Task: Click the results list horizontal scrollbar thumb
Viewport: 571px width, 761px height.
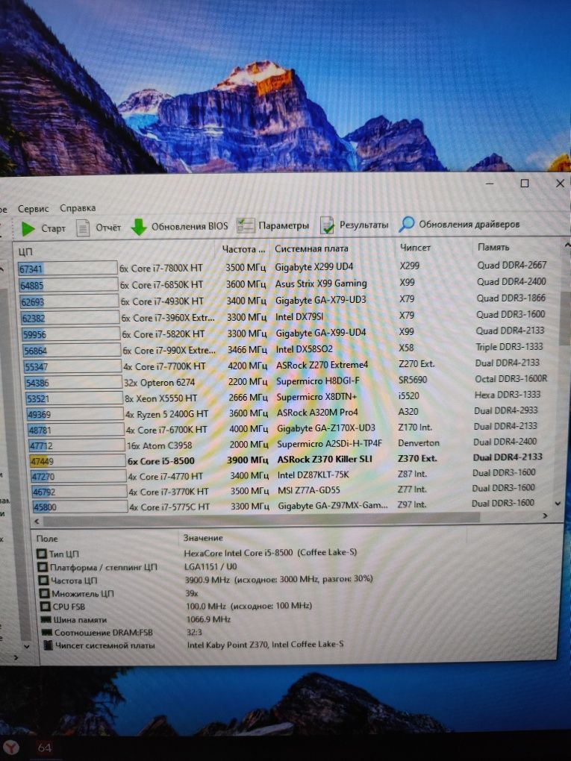Action: pyautogui.click(x=261, y=519)
